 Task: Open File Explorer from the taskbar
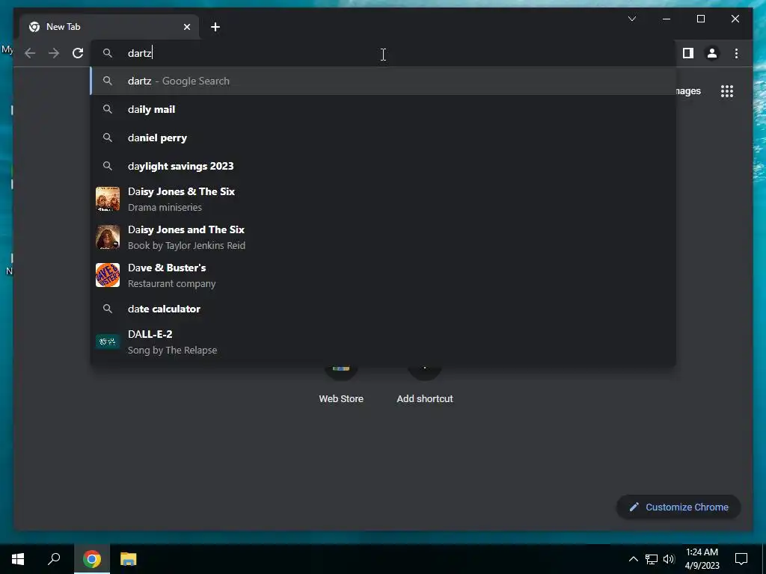128,559
